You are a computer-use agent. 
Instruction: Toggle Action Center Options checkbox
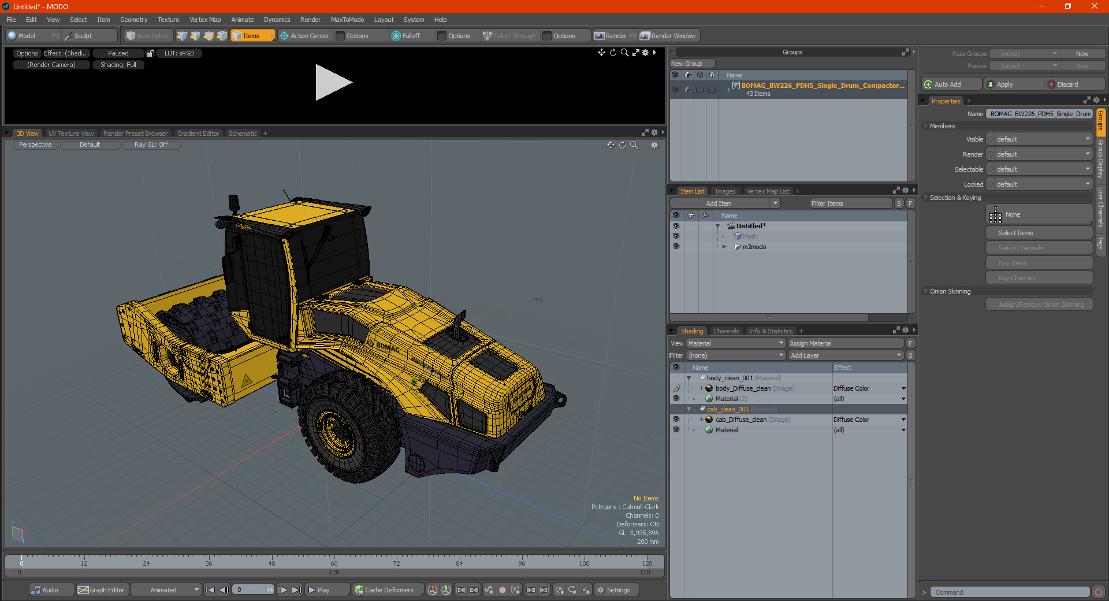(x=341, y=36)
